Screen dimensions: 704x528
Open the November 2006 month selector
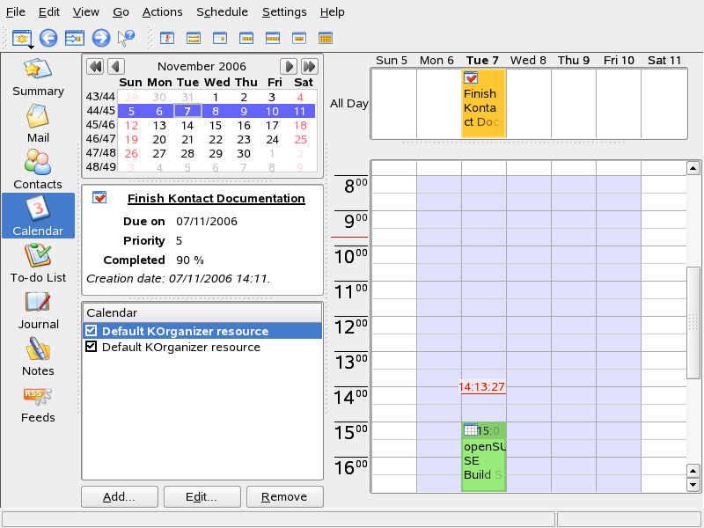pos(202,67)
